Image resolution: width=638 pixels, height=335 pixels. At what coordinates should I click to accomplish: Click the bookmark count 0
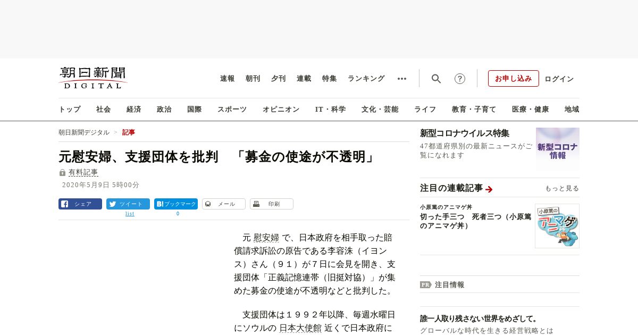tap(178, 214)
